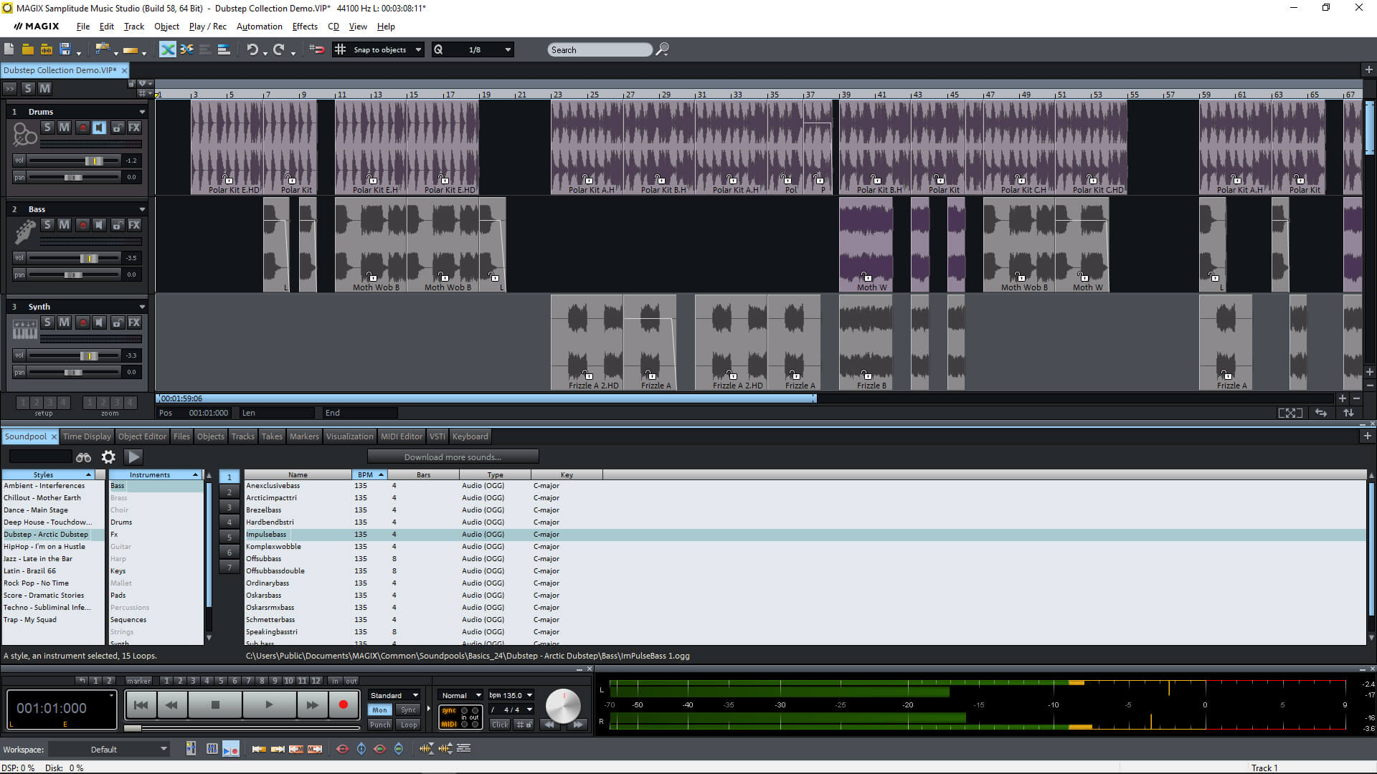The height and width of the screenshot is (774, 1377).
Task: Adjust the Drums track vol slider
Action: 74,161
